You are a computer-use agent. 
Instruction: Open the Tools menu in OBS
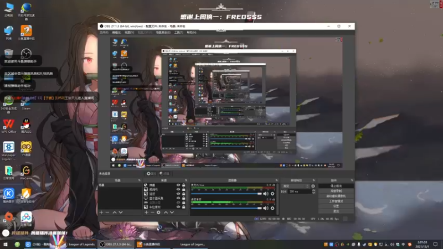178,33
